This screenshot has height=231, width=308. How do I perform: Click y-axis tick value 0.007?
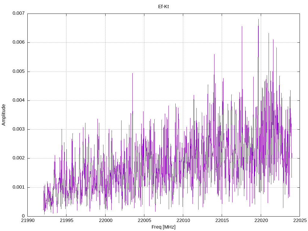19,13
